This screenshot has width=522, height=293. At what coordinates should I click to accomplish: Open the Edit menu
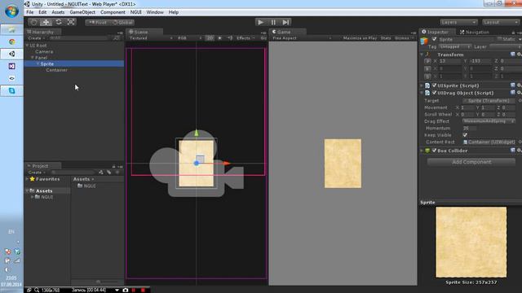[42, 12]
